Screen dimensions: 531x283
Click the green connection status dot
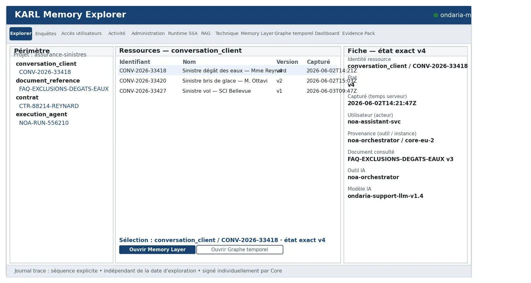436,15
